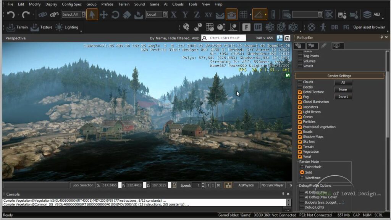Click the Undo arrow icon
The width and height of the screenshot is (391, 220).
pos(10,15)
